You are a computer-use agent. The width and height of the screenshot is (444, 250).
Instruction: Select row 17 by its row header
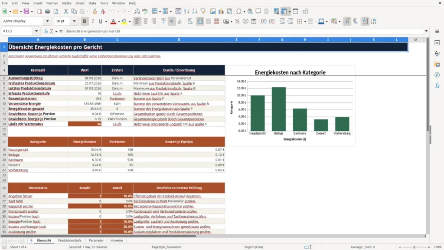click(4, 142)
